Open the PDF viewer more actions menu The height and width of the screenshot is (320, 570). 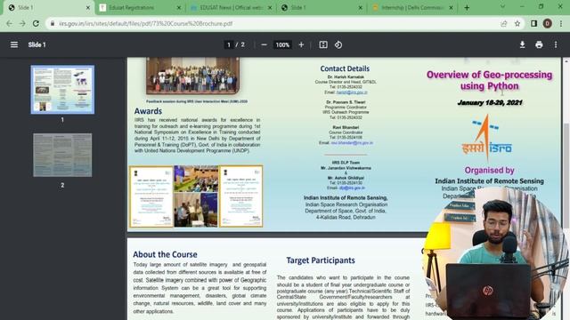(556, 44)
